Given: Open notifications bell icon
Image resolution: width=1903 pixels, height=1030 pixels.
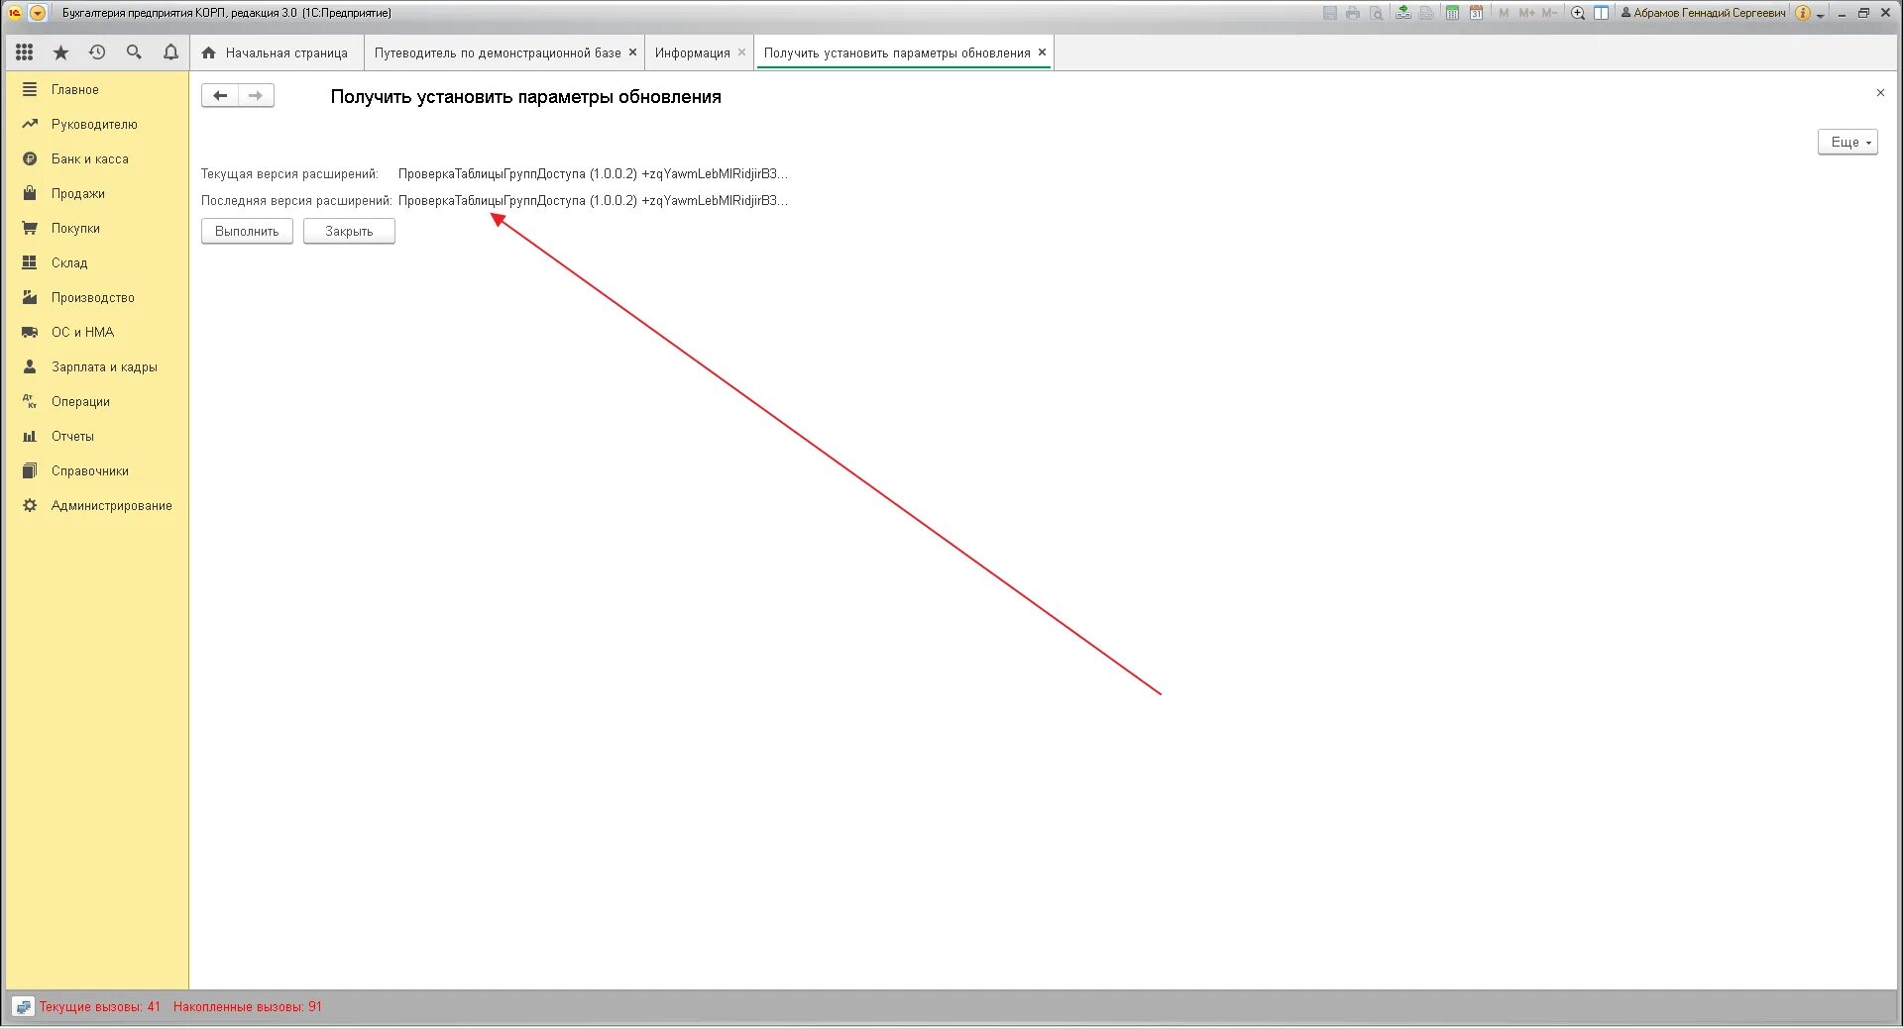Looking at the screenshot, I should 170,52.
